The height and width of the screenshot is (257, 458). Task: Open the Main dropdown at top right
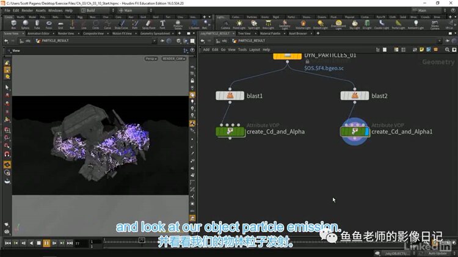(x=429, y=10)
